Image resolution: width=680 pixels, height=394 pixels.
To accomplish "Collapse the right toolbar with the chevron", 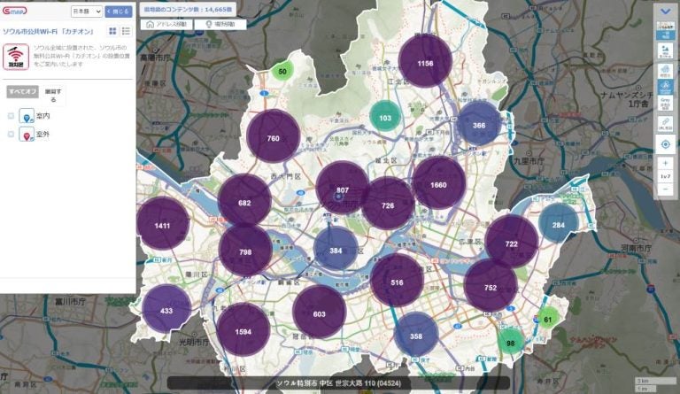I will coord(665,10).
